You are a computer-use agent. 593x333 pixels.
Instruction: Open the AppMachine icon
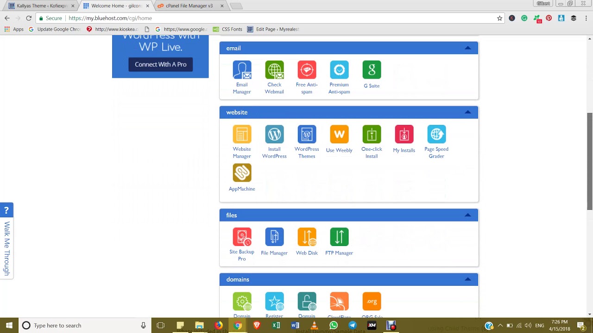coord(242,173)
